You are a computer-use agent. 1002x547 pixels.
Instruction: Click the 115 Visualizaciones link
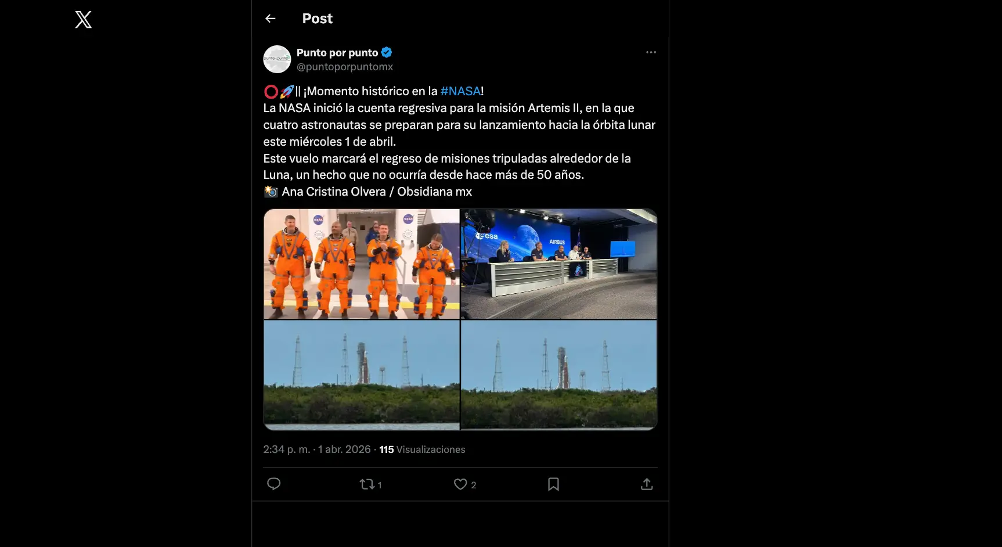pos(421,449)
